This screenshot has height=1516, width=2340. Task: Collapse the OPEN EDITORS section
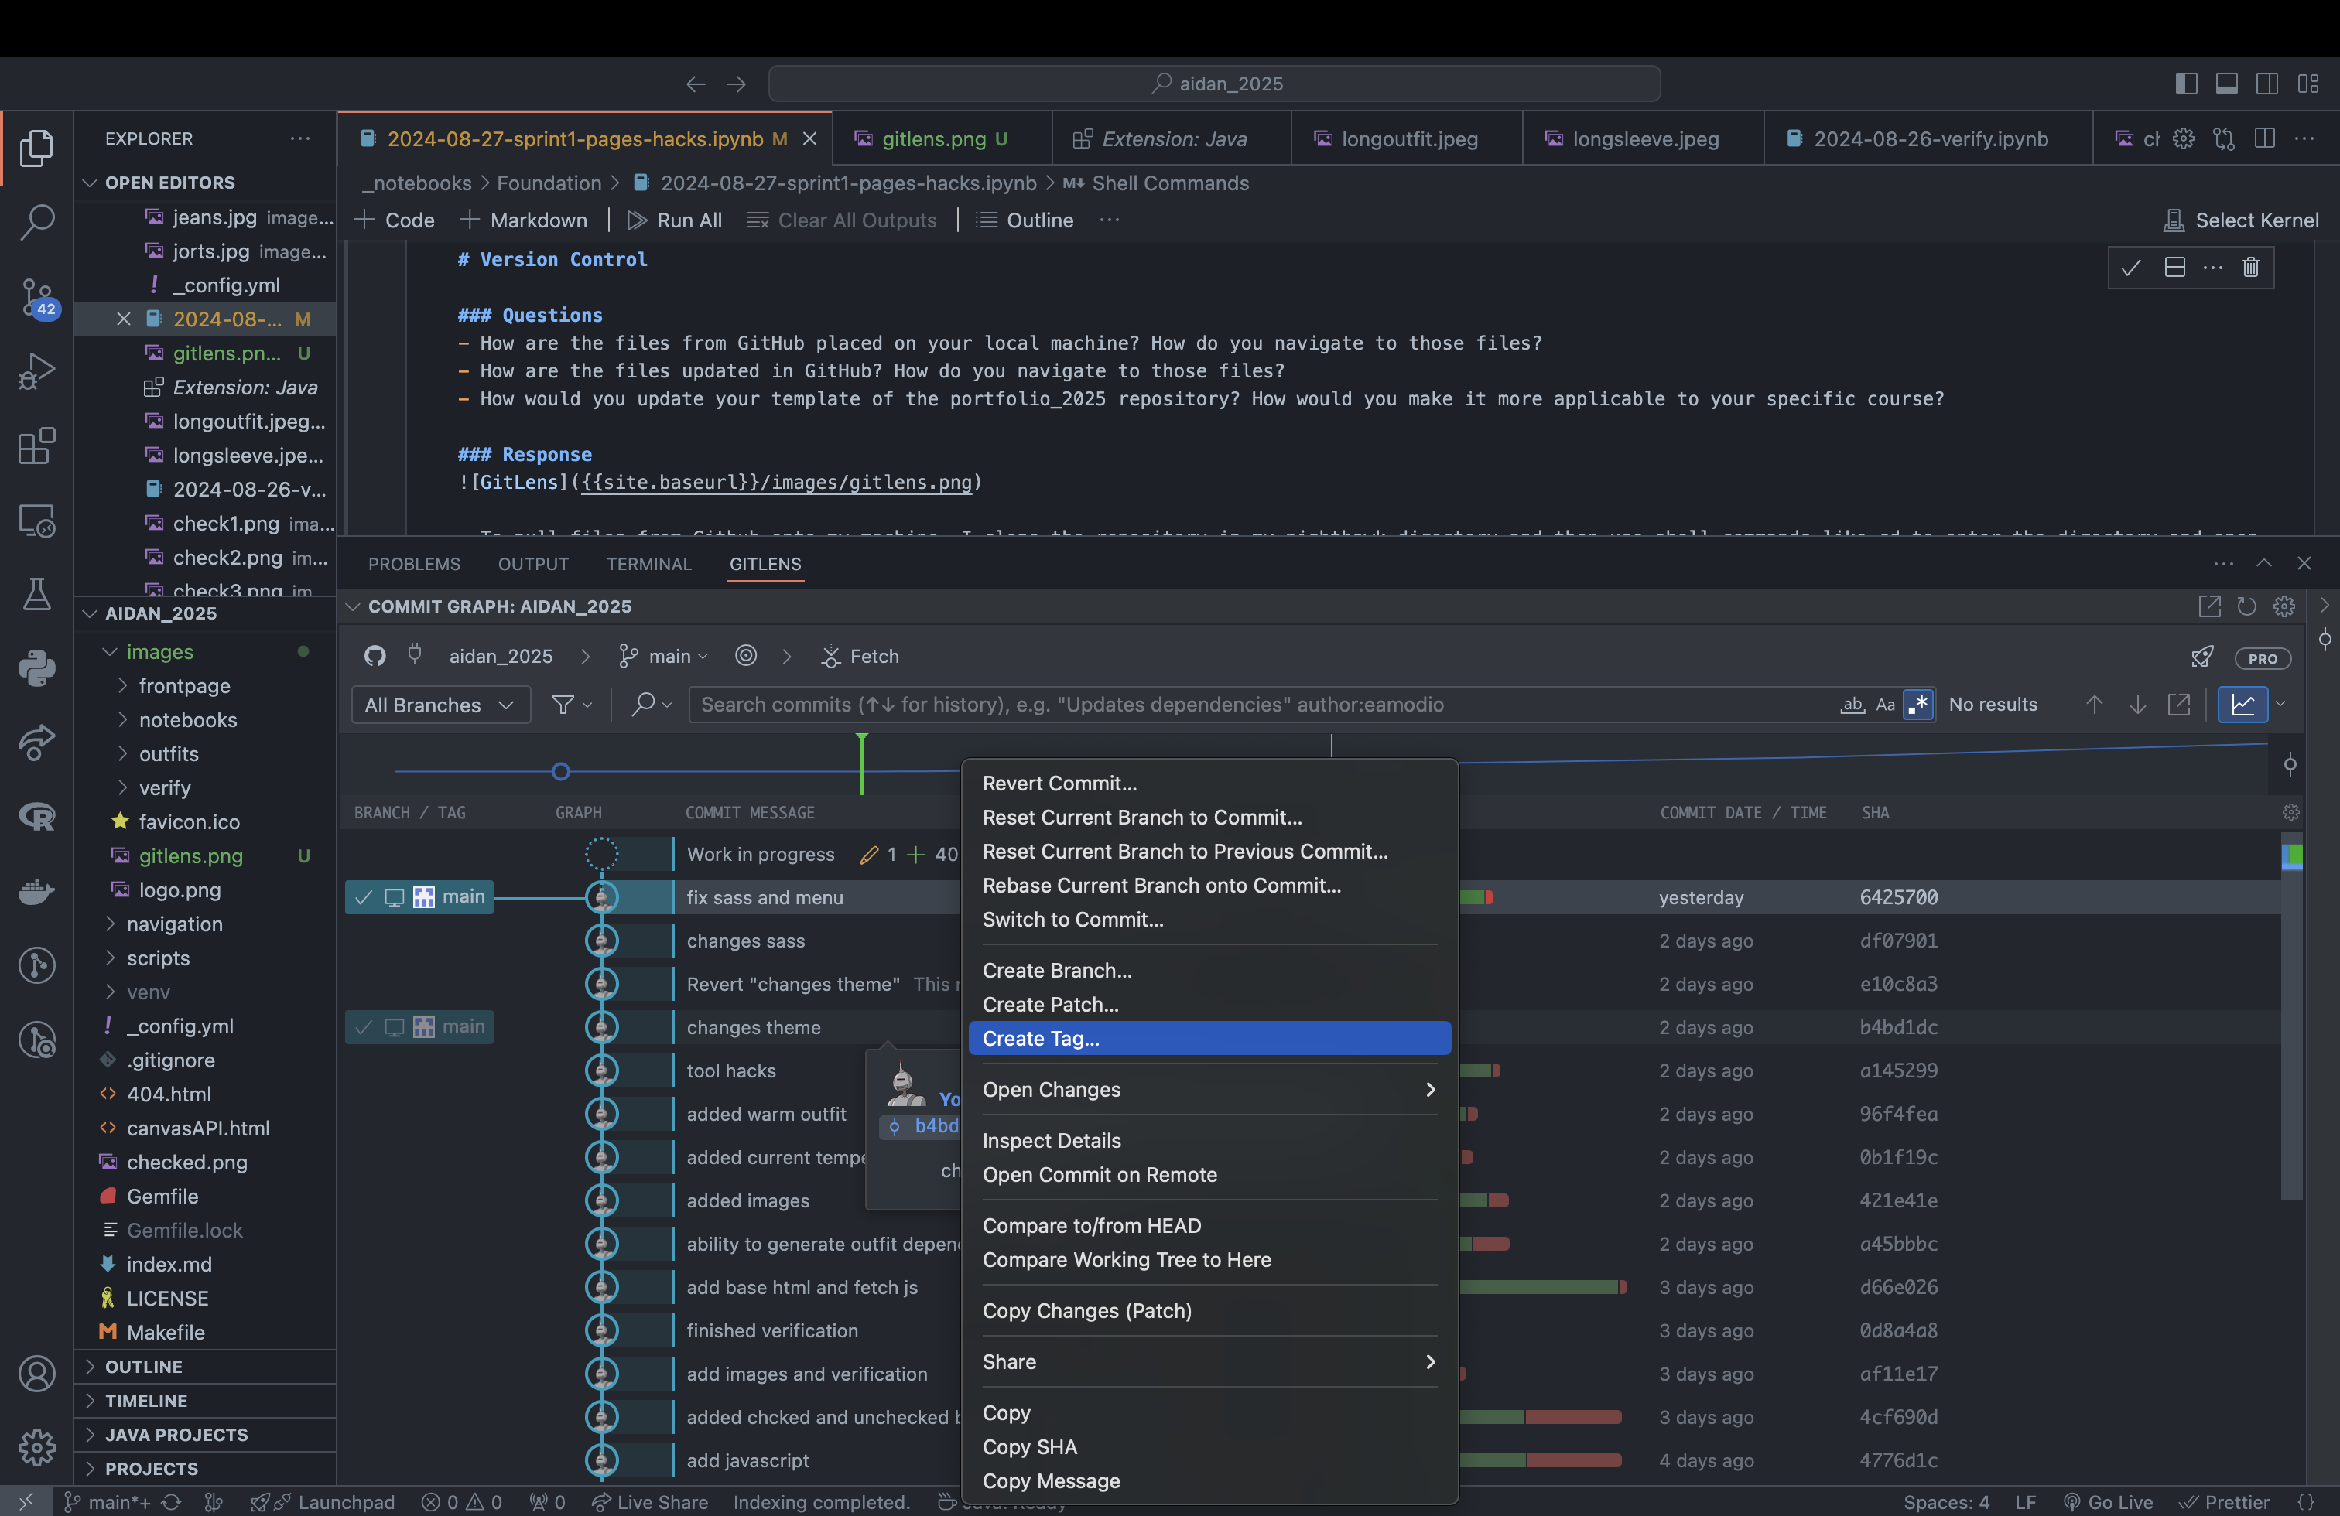coord(169,183)
